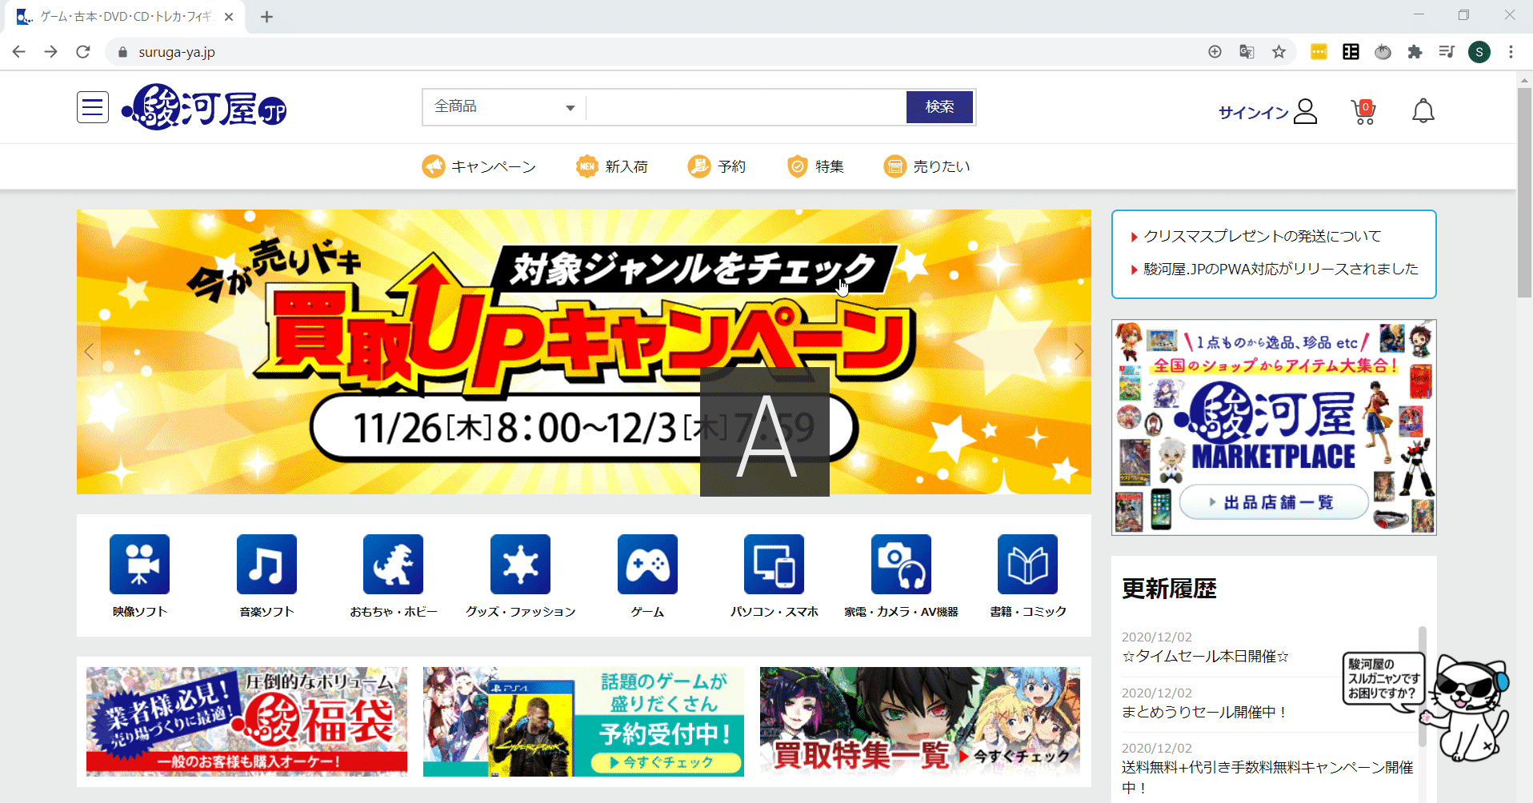Open the 買取UPキャンペーン main banner
The height and width of the screenshot is (803, 1533).
point(584,352)
